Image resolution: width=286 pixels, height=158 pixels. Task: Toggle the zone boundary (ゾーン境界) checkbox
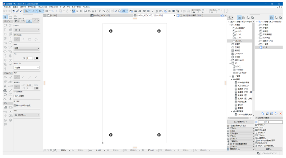point(15,96)
